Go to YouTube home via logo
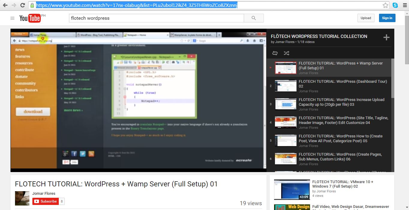409x210 pixels. coord(30,18)
